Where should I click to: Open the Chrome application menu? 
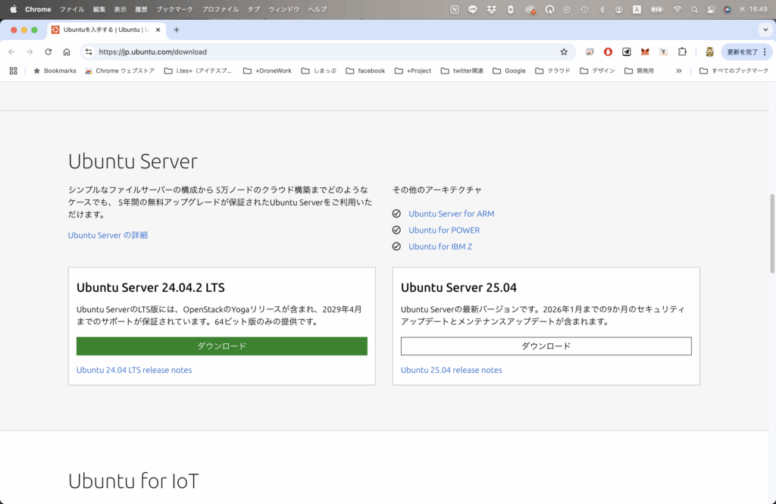[38, 9]
